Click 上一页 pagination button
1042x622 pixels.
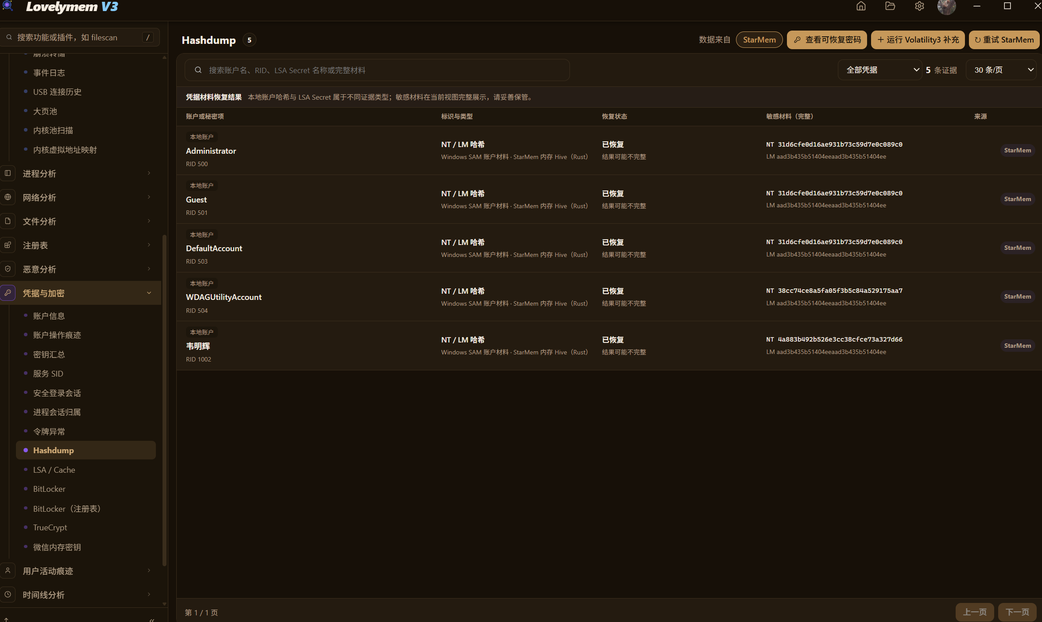975,612
